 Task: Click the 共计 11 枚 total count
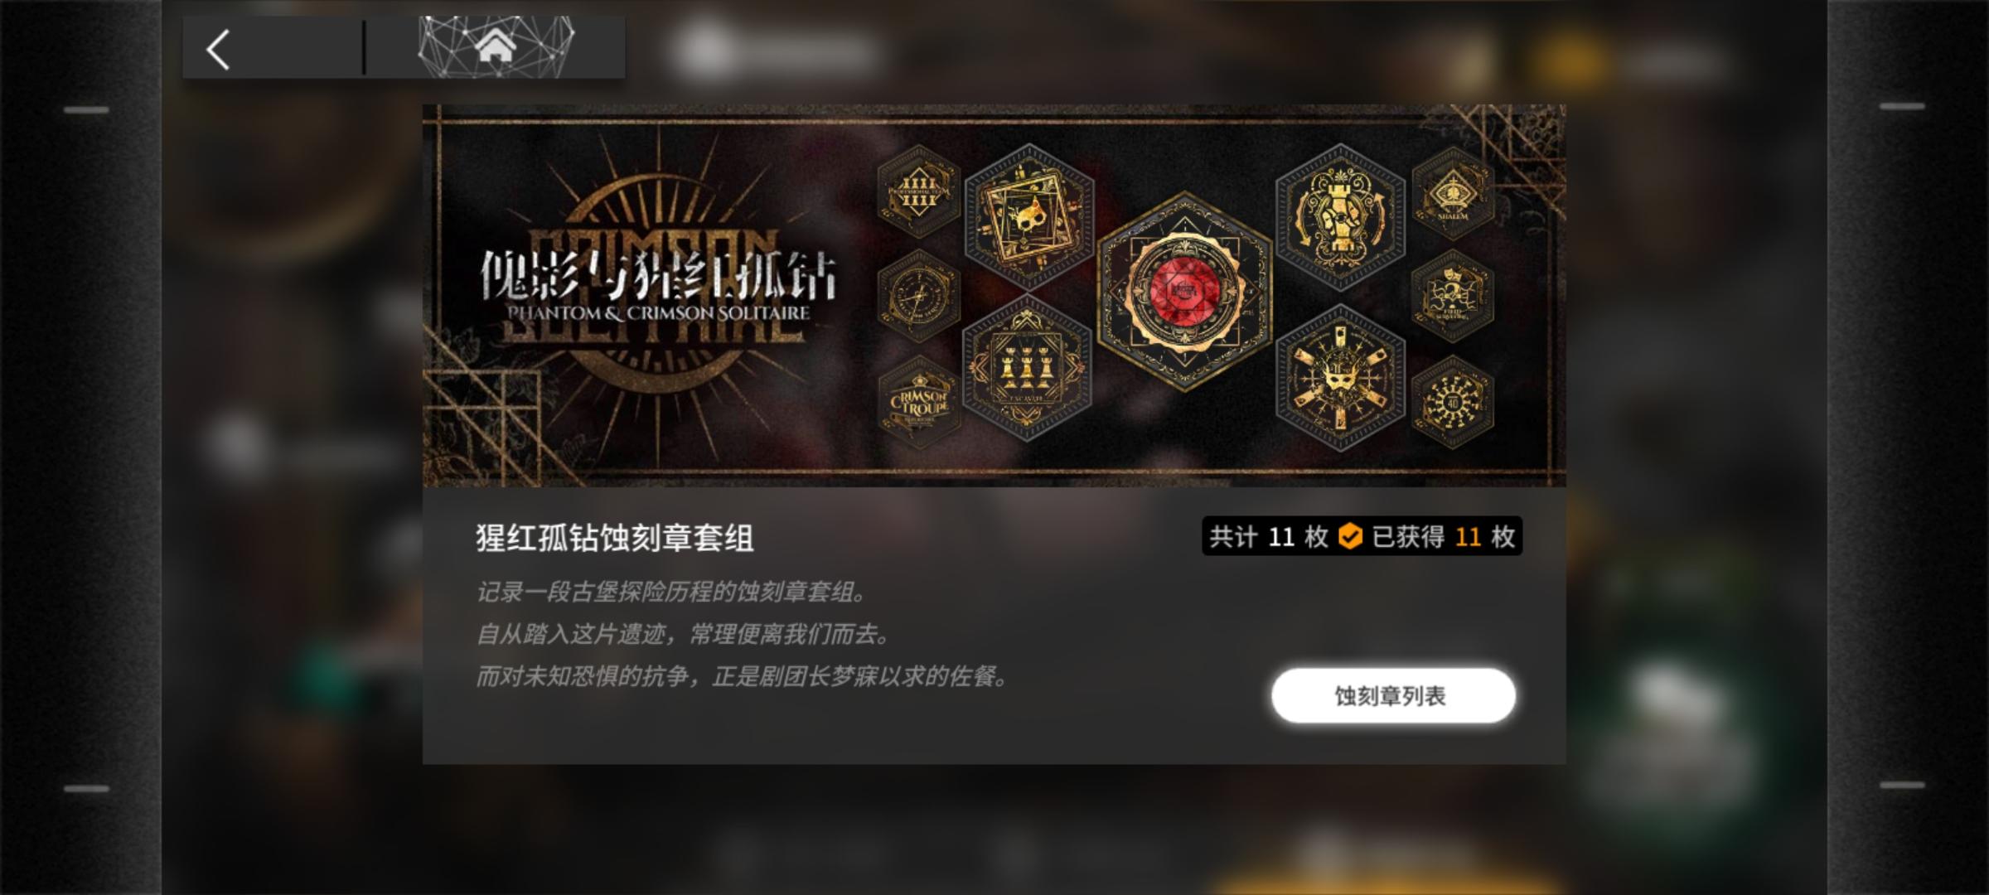tap(1268, 537)
